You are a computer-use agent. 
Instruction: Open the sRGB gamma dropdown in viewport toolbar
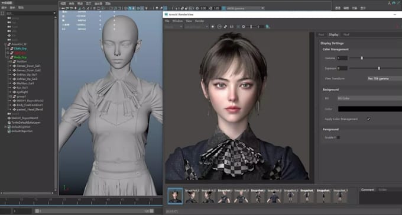[x=245, y=8]
